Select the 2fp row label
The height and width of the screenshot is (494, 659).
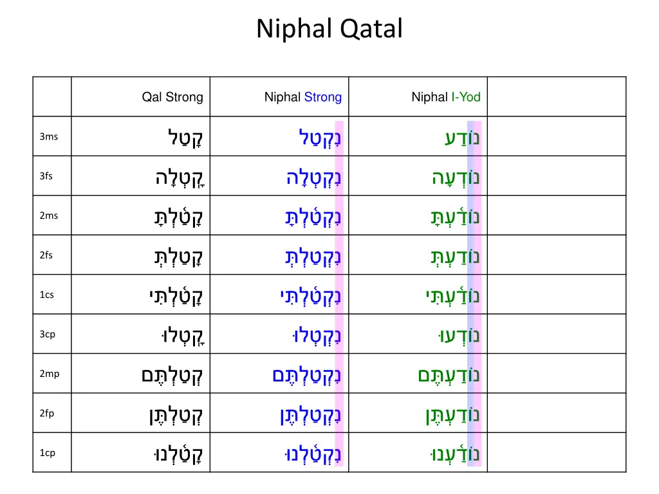46,414
